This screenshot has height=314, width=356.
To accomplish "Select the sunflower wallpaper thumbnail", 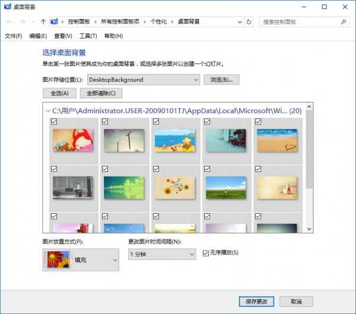I will coord(175,187).
